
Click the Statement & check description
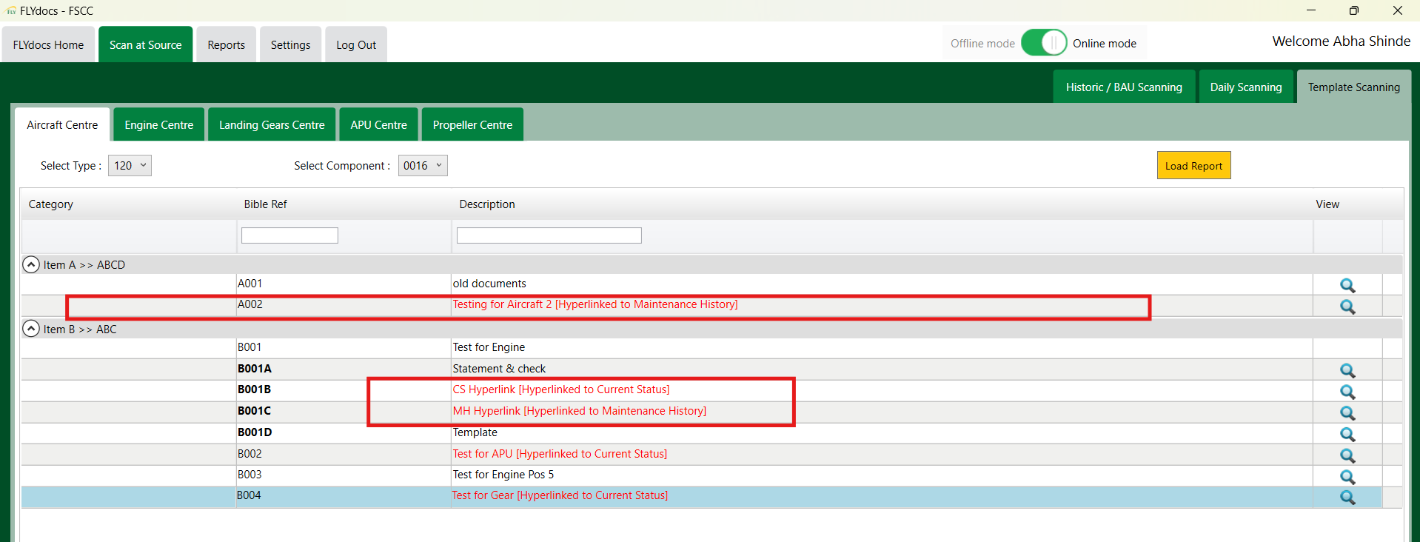(x=499, y=369)
